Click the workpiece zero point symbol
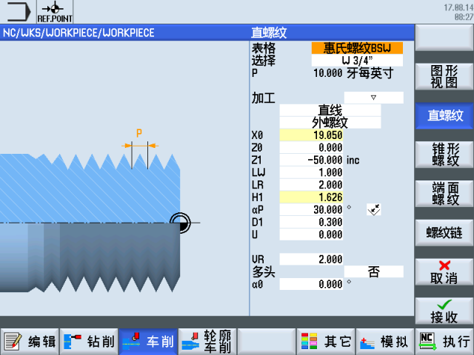This screenshot has height=355, width=474. coord(180,223)
